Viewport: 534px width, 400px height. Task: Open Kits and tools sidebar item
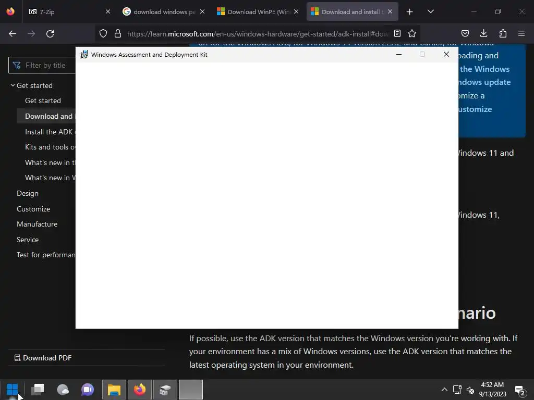50,147
